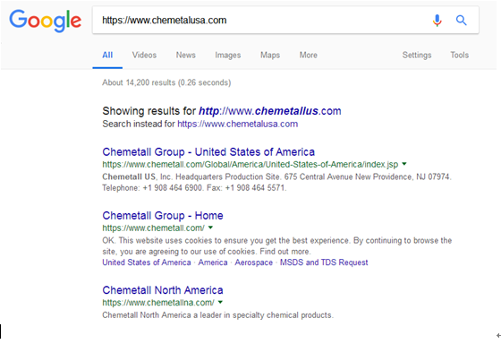Open the Videos tab
501x344 pixels.
144,55
